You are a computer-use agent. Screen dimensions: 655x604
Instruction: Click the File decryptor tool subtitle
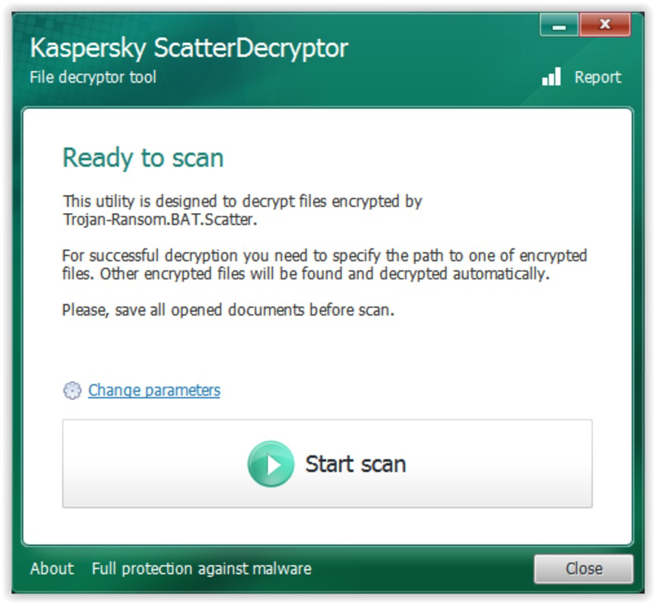click(x=93, y=78)
